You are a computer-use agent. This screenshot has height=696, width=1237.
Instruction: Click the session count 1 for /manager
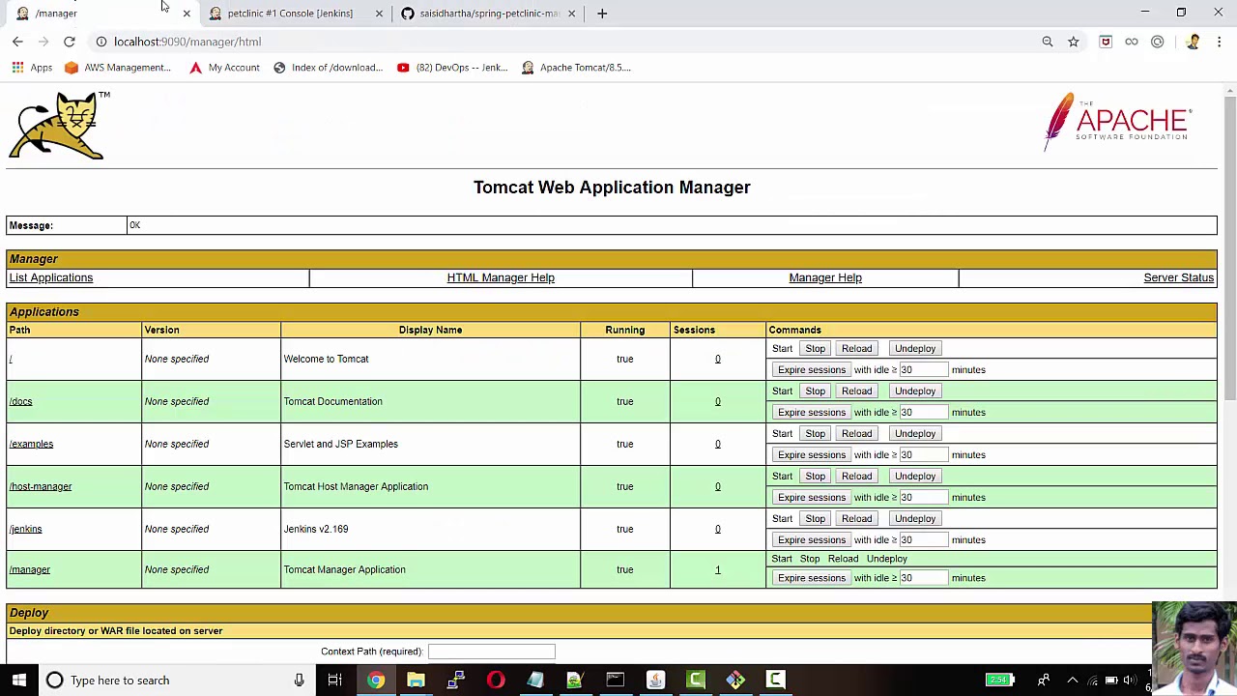coord(718,569)
